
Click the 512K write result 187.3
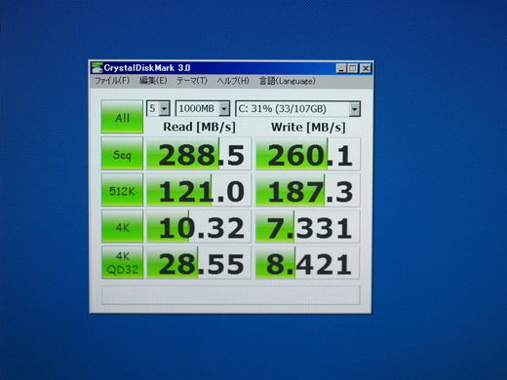coord(308,190)
